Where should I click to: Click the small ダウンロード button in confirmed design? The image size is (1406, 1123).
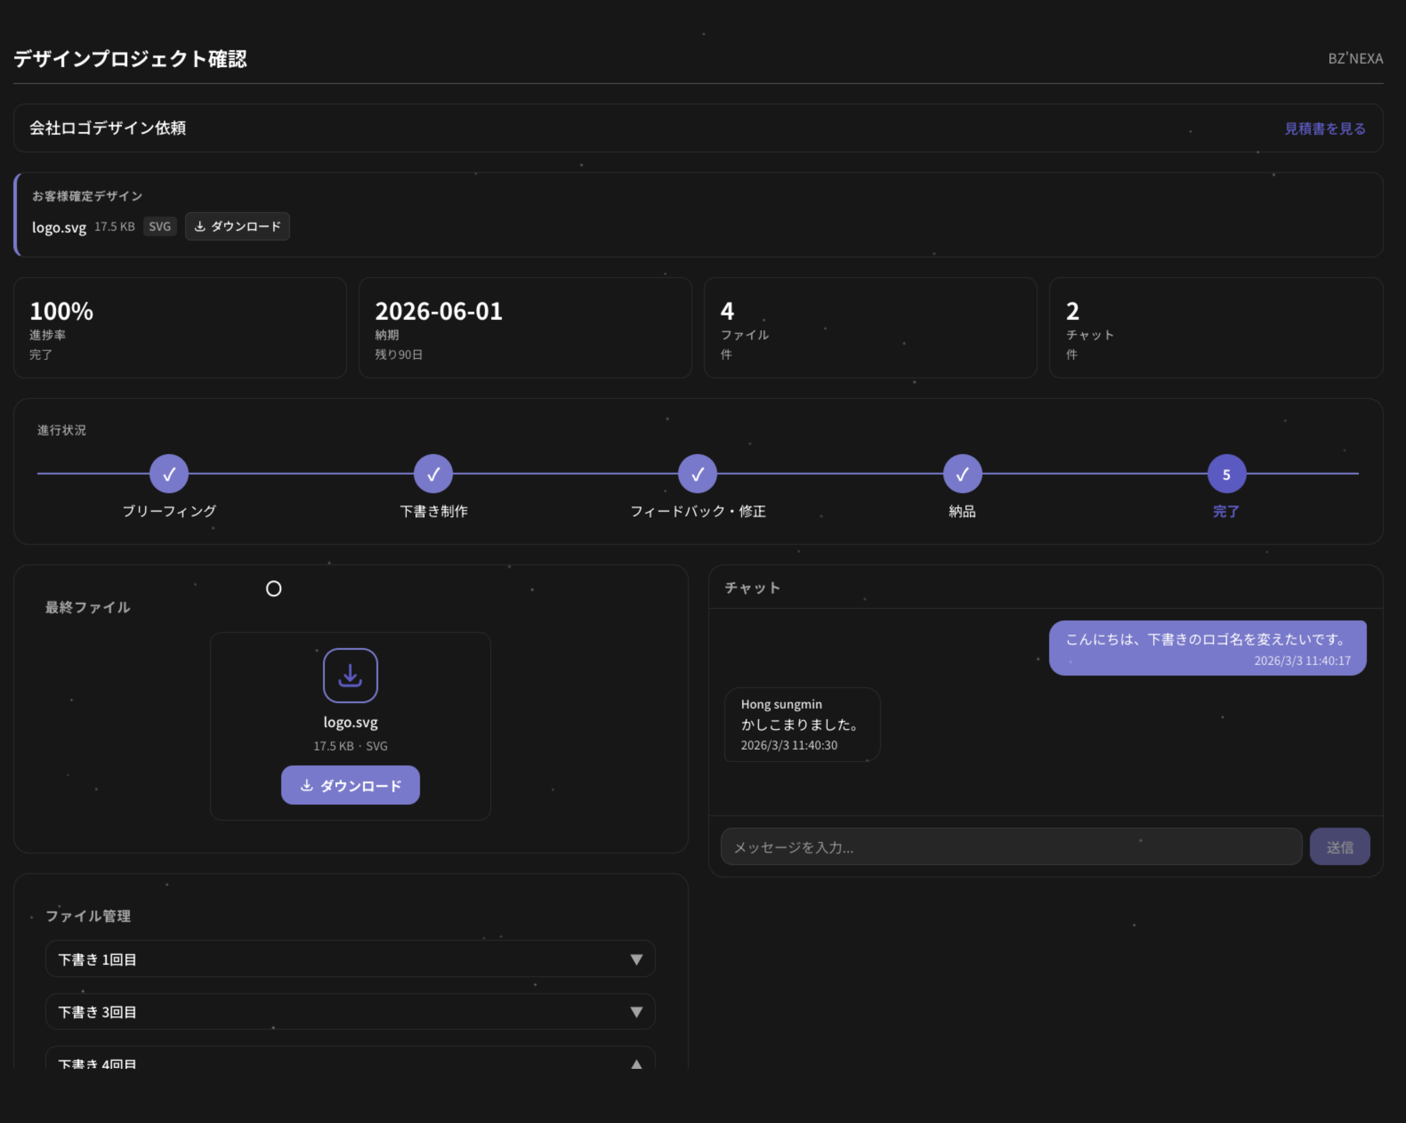[x=237, y=226]
